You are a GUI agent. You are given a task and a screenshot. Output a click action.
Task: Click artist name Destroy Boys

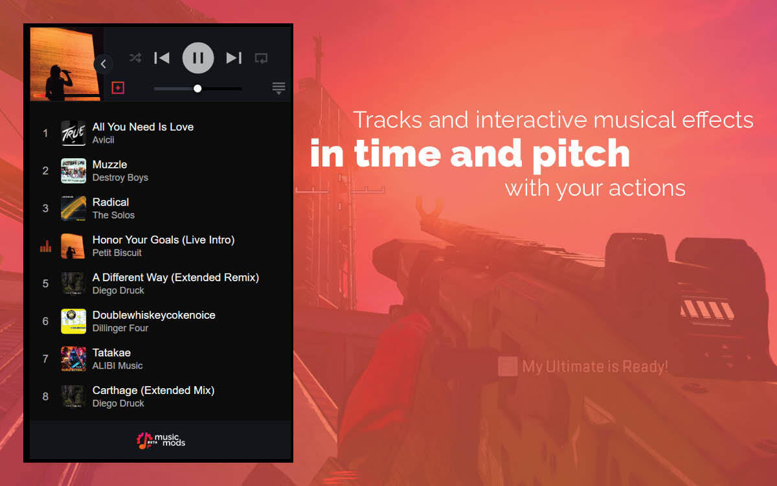(x=120, y=178)
